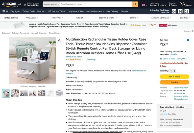Select the Buy new radio button
Screen dimensions: 194x133
click(188, 40)
